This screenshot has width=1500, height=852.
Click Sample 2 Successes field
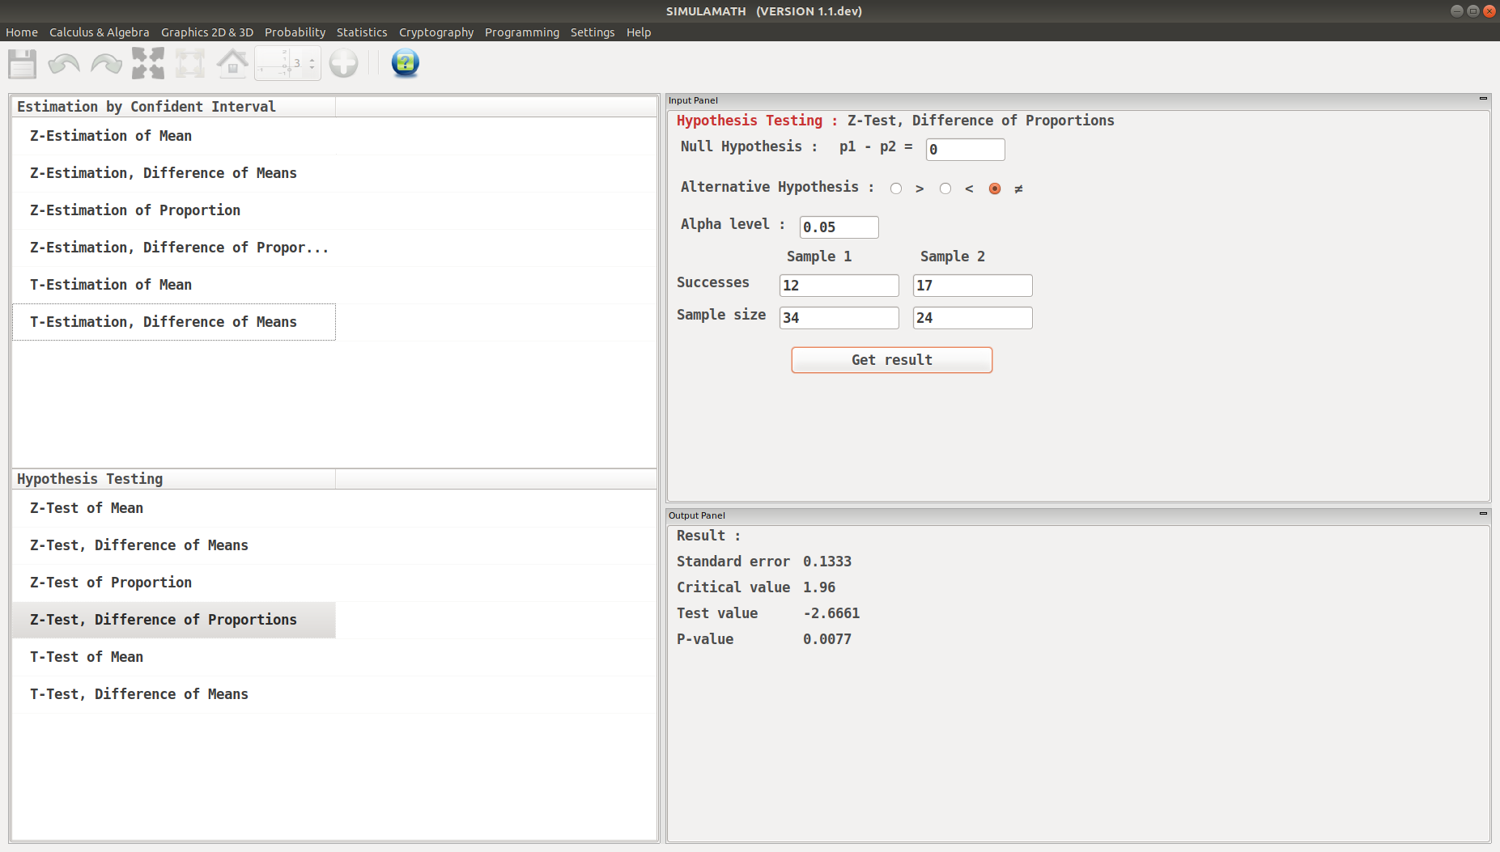coord(972,286)
